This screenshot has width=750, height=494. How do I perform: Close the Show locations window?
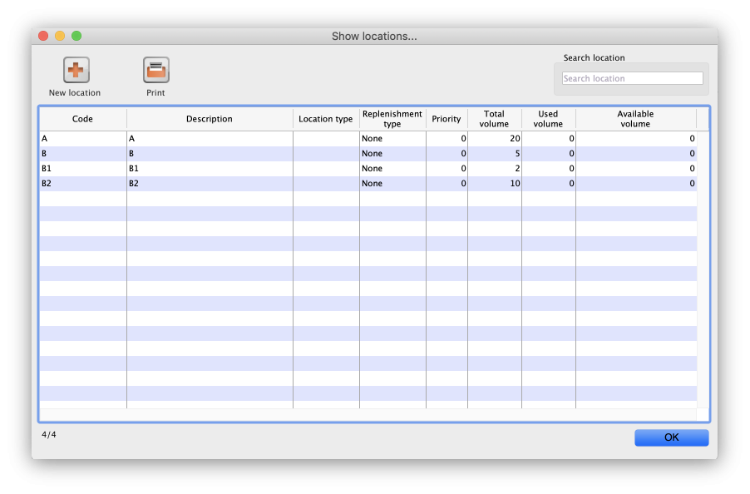click(43, 36)
